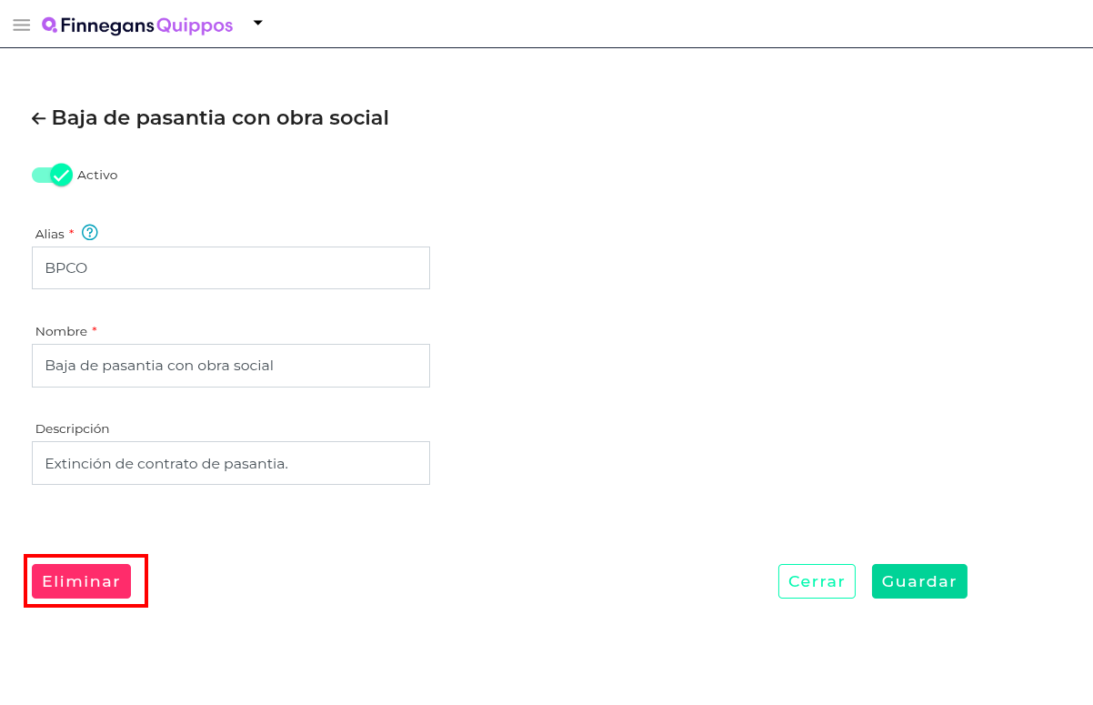Click the Activo label text

tap(97, 176)
